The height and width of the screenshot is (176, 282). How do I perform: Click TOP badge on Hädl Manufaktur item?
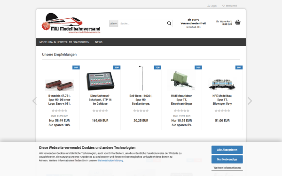198,68
